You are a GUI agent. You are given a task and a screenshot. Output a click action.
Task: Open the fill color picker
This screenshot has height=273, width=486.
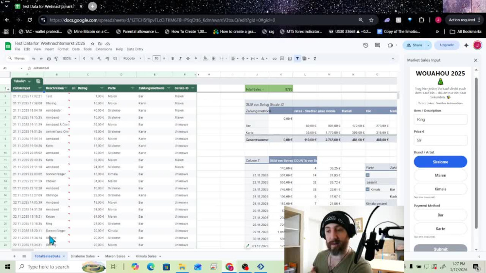pos(205,59)
